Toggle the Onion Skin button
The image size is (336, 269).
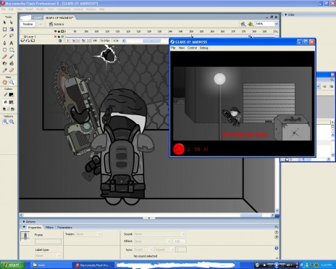coord(74,41)
